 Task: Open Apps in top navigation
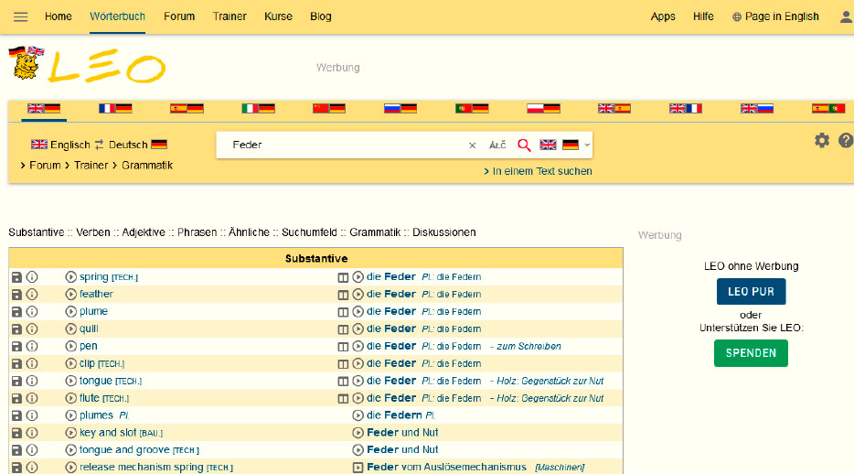coord(663,16)
